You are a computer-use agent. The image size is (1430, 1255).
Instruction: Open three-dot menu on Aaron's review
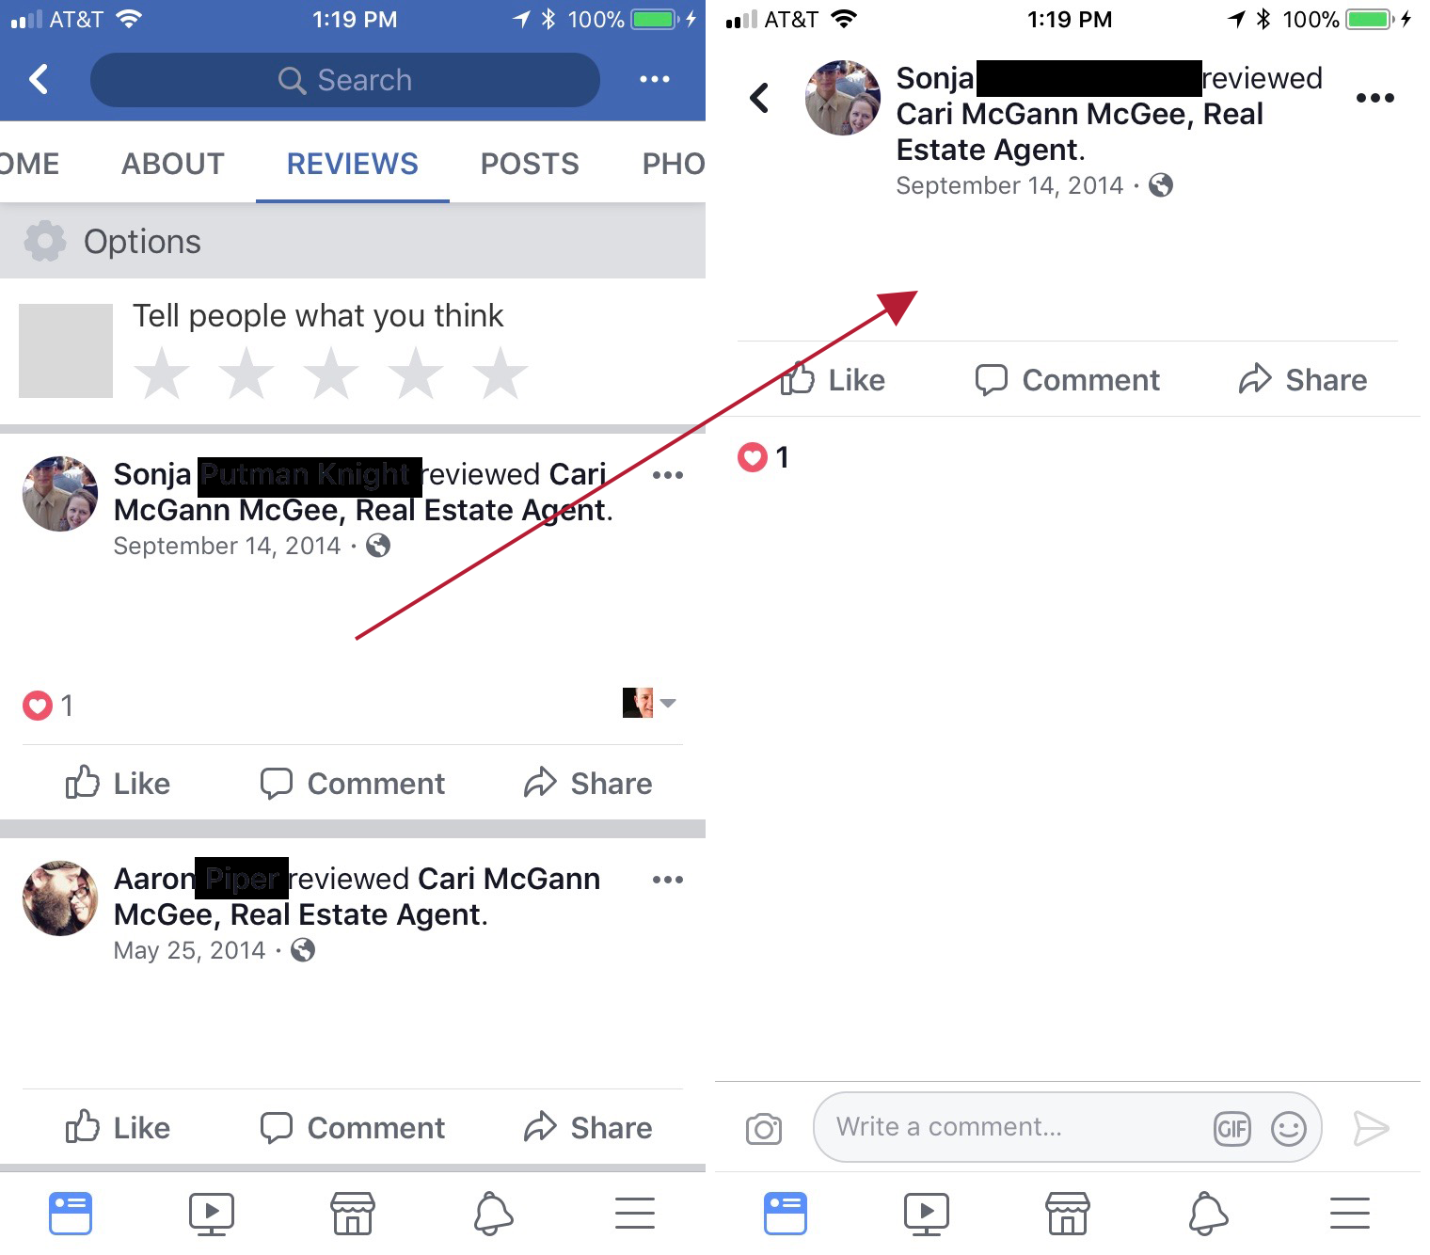point(668,880)
